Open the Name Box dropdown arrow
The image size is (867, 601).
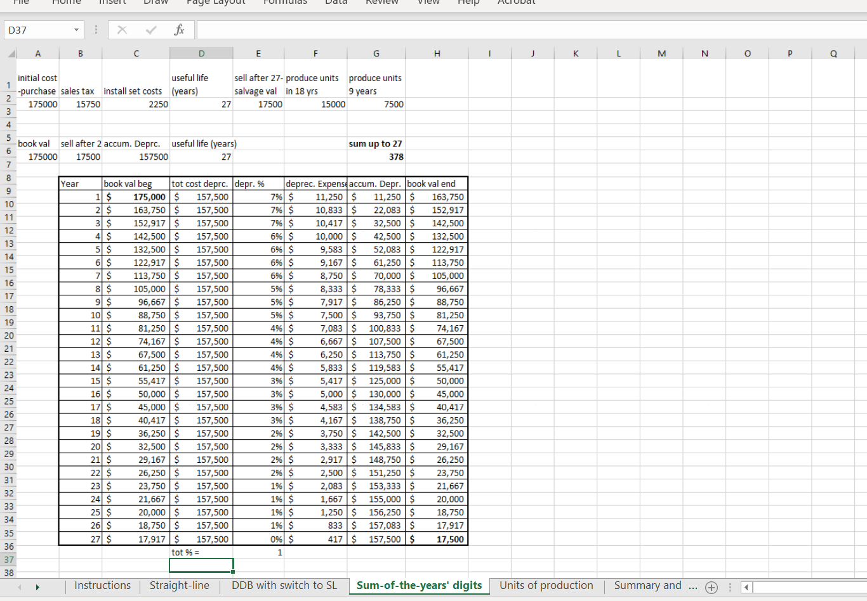[x=76, y=30]
